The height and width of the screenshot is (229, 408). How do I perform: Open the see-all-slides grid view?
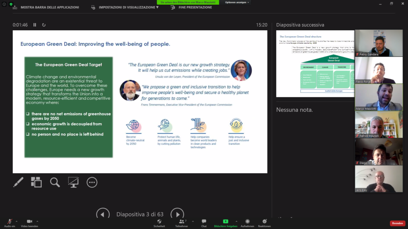[36, 182]
